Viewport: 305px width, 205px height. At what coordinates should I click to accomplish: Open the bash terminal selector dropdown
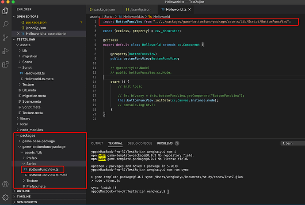293,143
